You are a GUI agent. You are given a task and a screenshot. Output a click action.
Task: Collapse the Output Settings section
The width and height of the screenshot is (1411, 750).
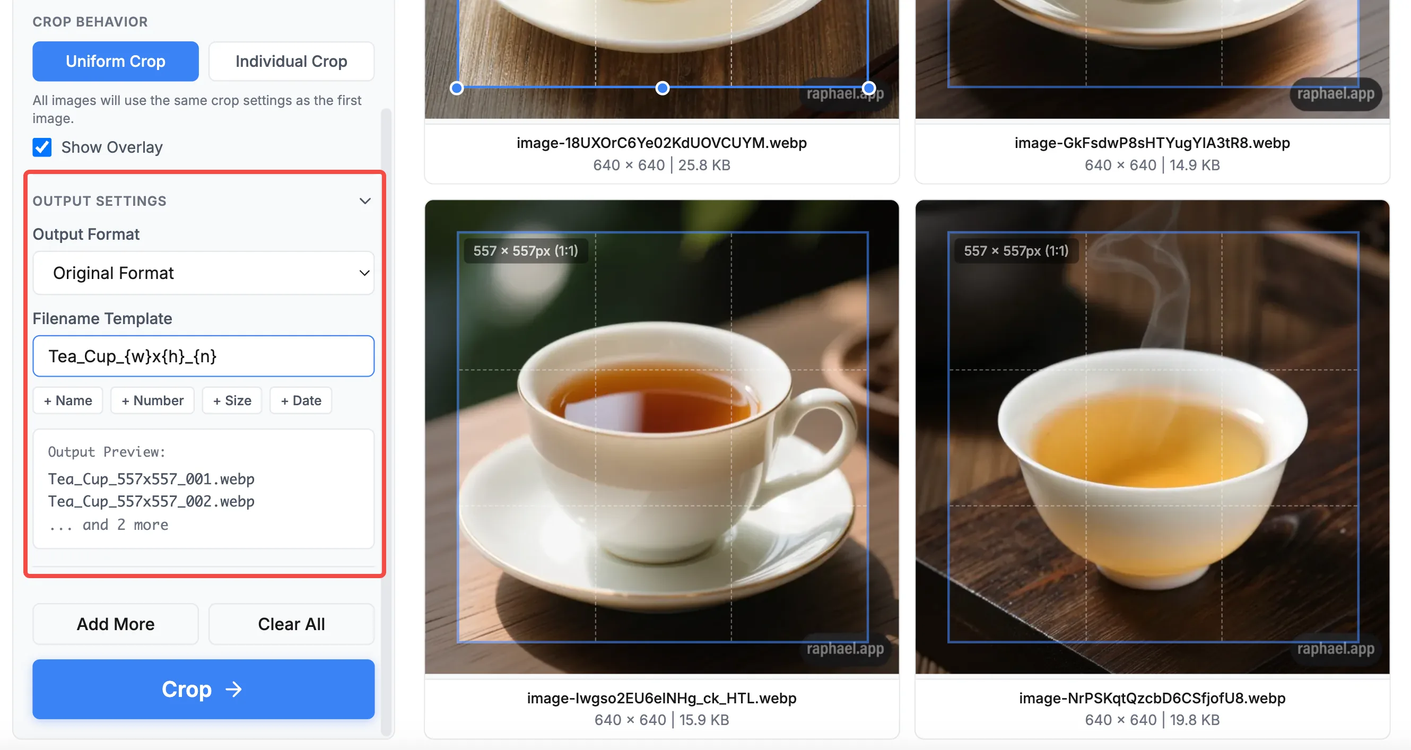[x=365, y=200]
